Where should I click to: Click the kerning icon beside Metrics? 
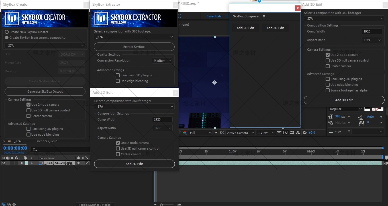coord(330,123)
